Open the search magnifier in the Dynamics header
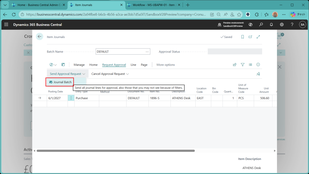309x174 pixels. pos(261,25)
